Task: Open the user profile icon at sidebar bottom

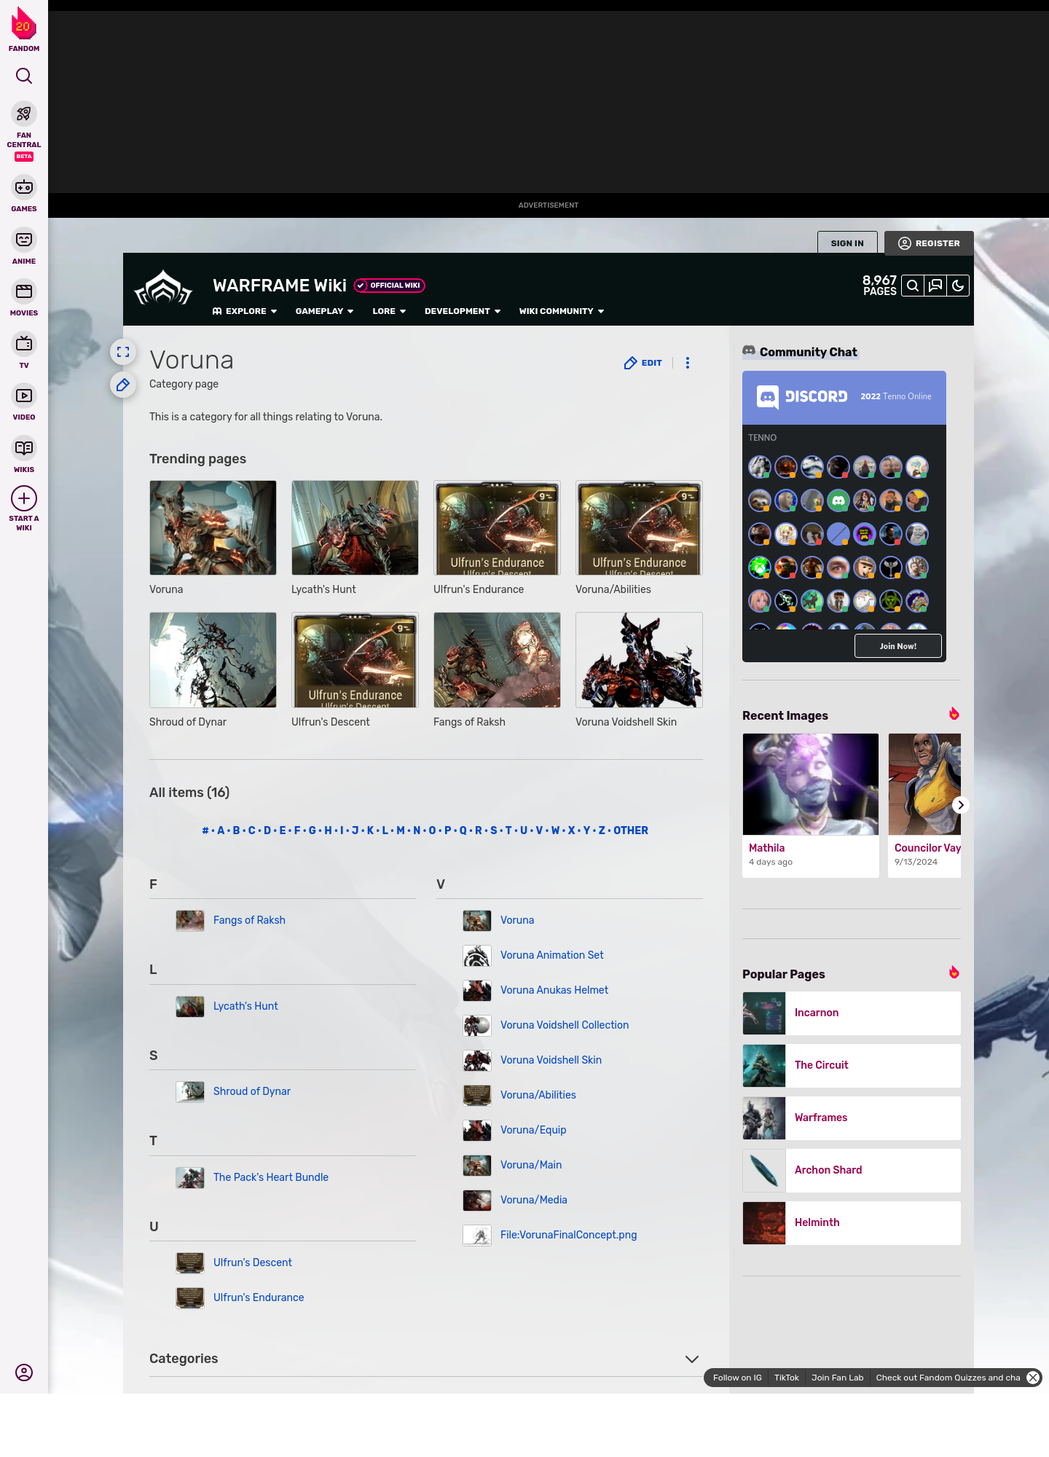Action: [24, 1372]
